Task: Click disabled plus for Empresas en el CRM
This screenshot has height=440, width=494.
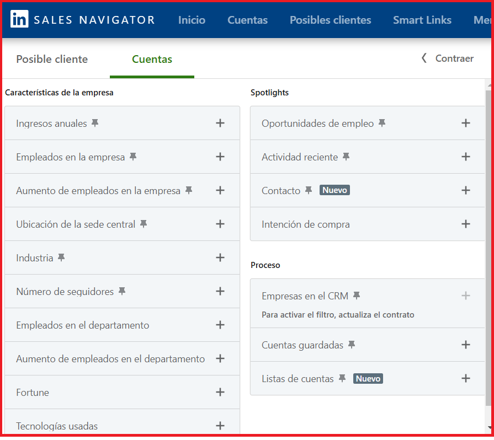Action: (x=466, y=296)
